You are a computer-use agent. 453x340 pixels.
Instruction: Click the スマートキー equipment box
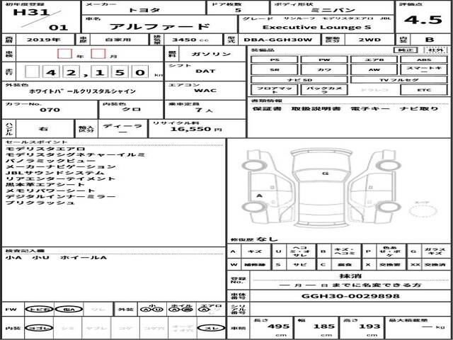(x=424, y=69)
